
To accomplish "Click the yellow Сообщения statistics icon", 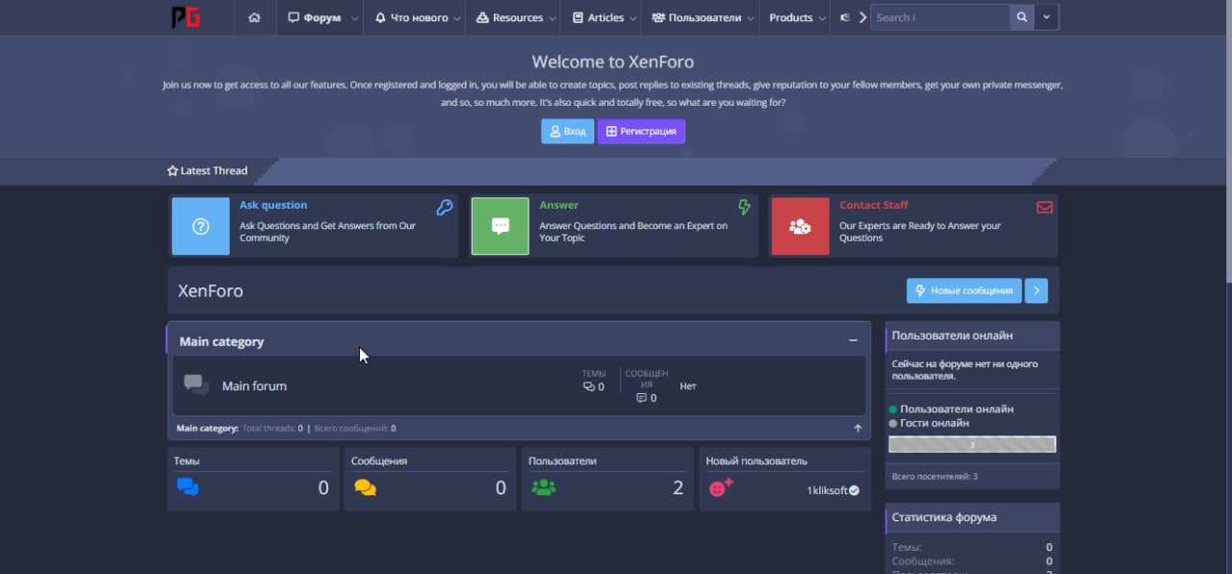I will (x=365, y=487).
